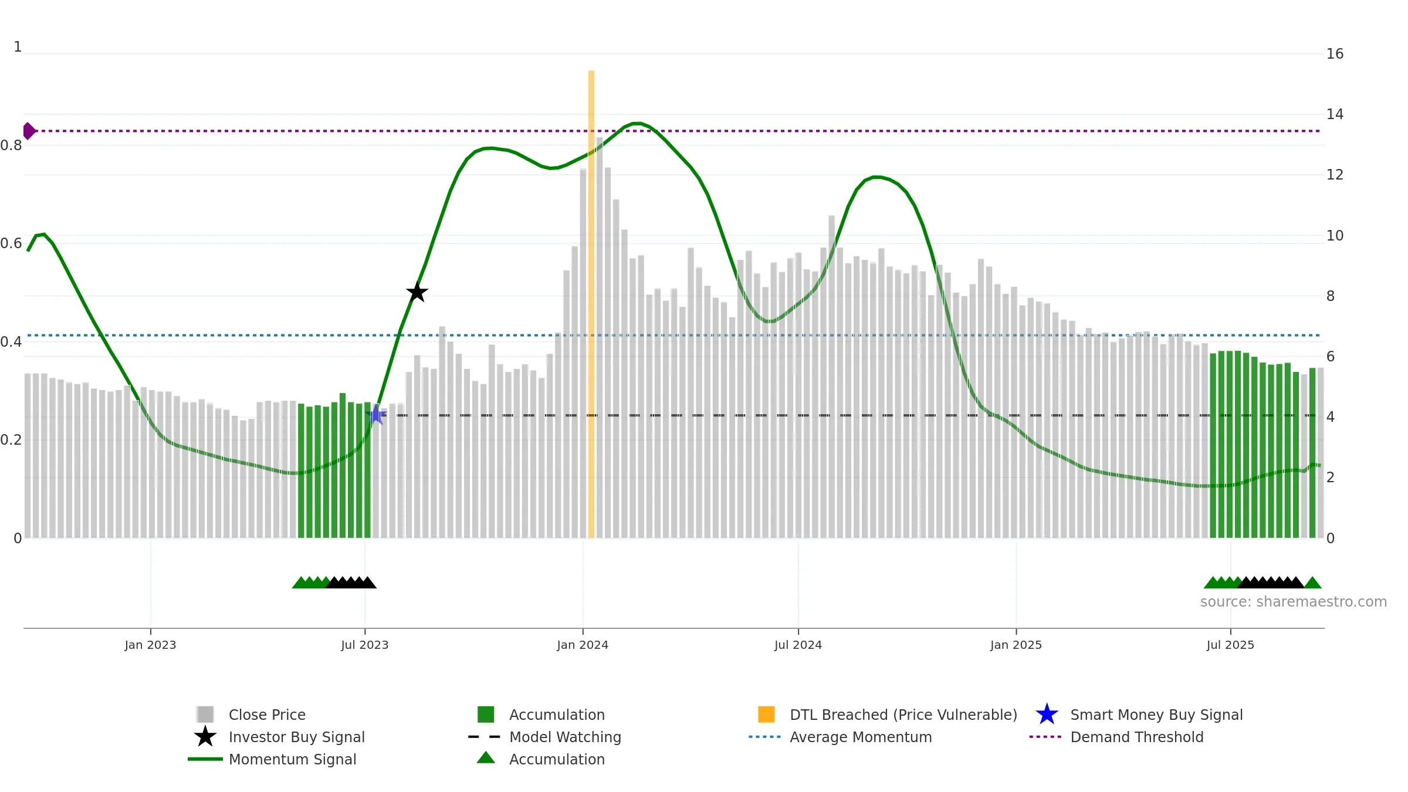Click the black Investor Buy Signal star on chart
This screenshot has width=1408, height=792.
point(417,292)
